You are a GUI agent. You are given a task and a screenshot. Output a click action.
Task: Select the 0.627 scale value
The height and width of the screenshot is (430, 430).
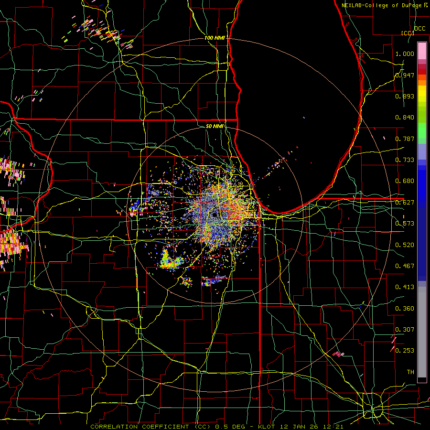pos(405,203)
